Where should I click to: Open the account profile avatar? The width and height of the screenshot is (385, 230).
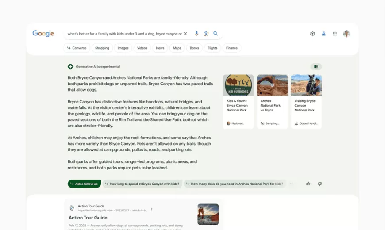coord(346,34)
